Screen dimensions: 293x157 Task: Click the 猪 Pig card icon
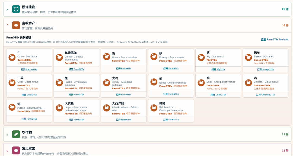point(201,57)
